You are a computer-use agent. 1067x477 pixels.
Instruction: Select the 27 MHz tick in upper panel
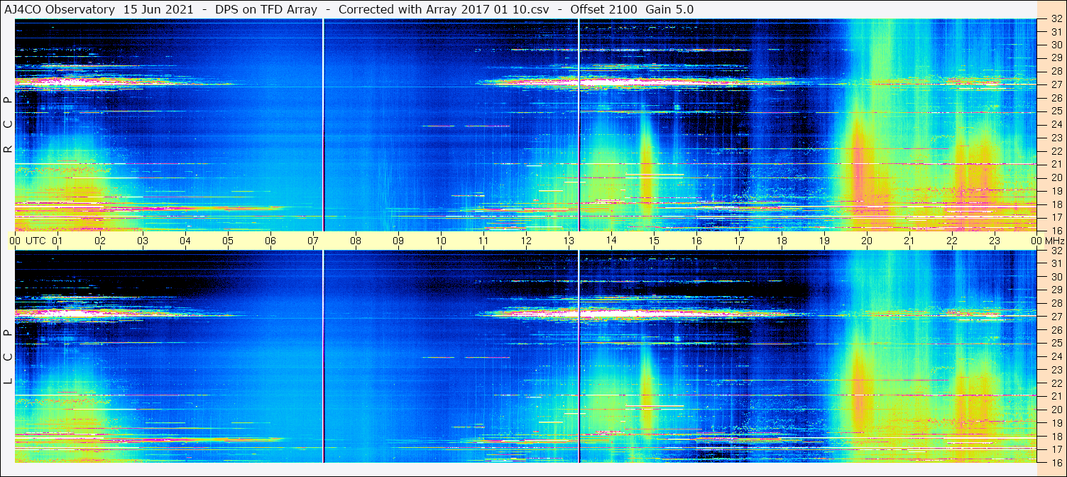click(1056, 84)
